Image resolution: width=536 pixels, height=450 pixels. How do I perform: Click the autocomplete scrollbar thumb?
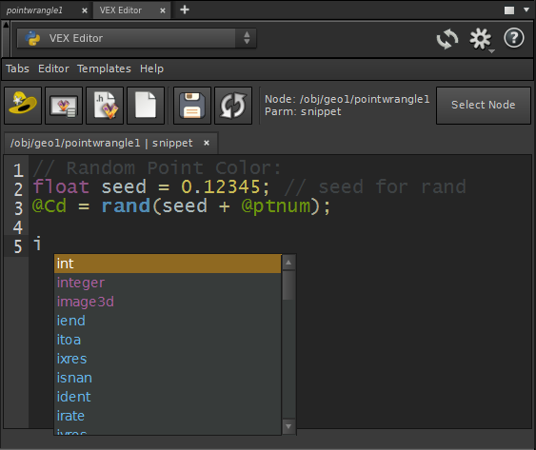[x=288, y=285]
